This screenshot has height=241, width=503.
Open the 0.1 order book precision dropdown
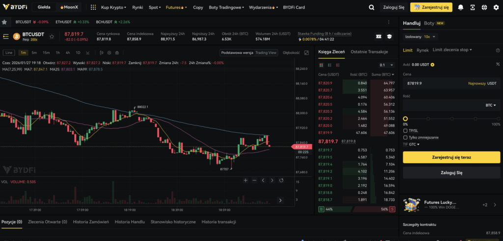coord(387,65)
